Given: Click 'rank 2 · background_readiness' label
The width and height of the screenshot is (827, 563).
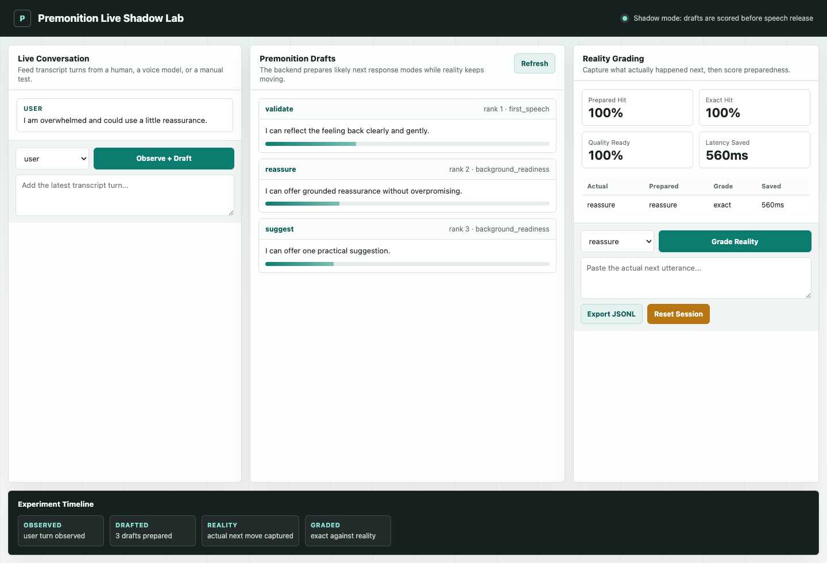Looking at the screenshot, I should (x=499, y=169).
